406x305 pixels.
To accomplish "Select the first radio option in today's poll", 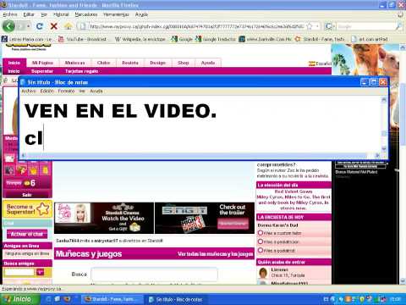I will [x=261, y=233].
